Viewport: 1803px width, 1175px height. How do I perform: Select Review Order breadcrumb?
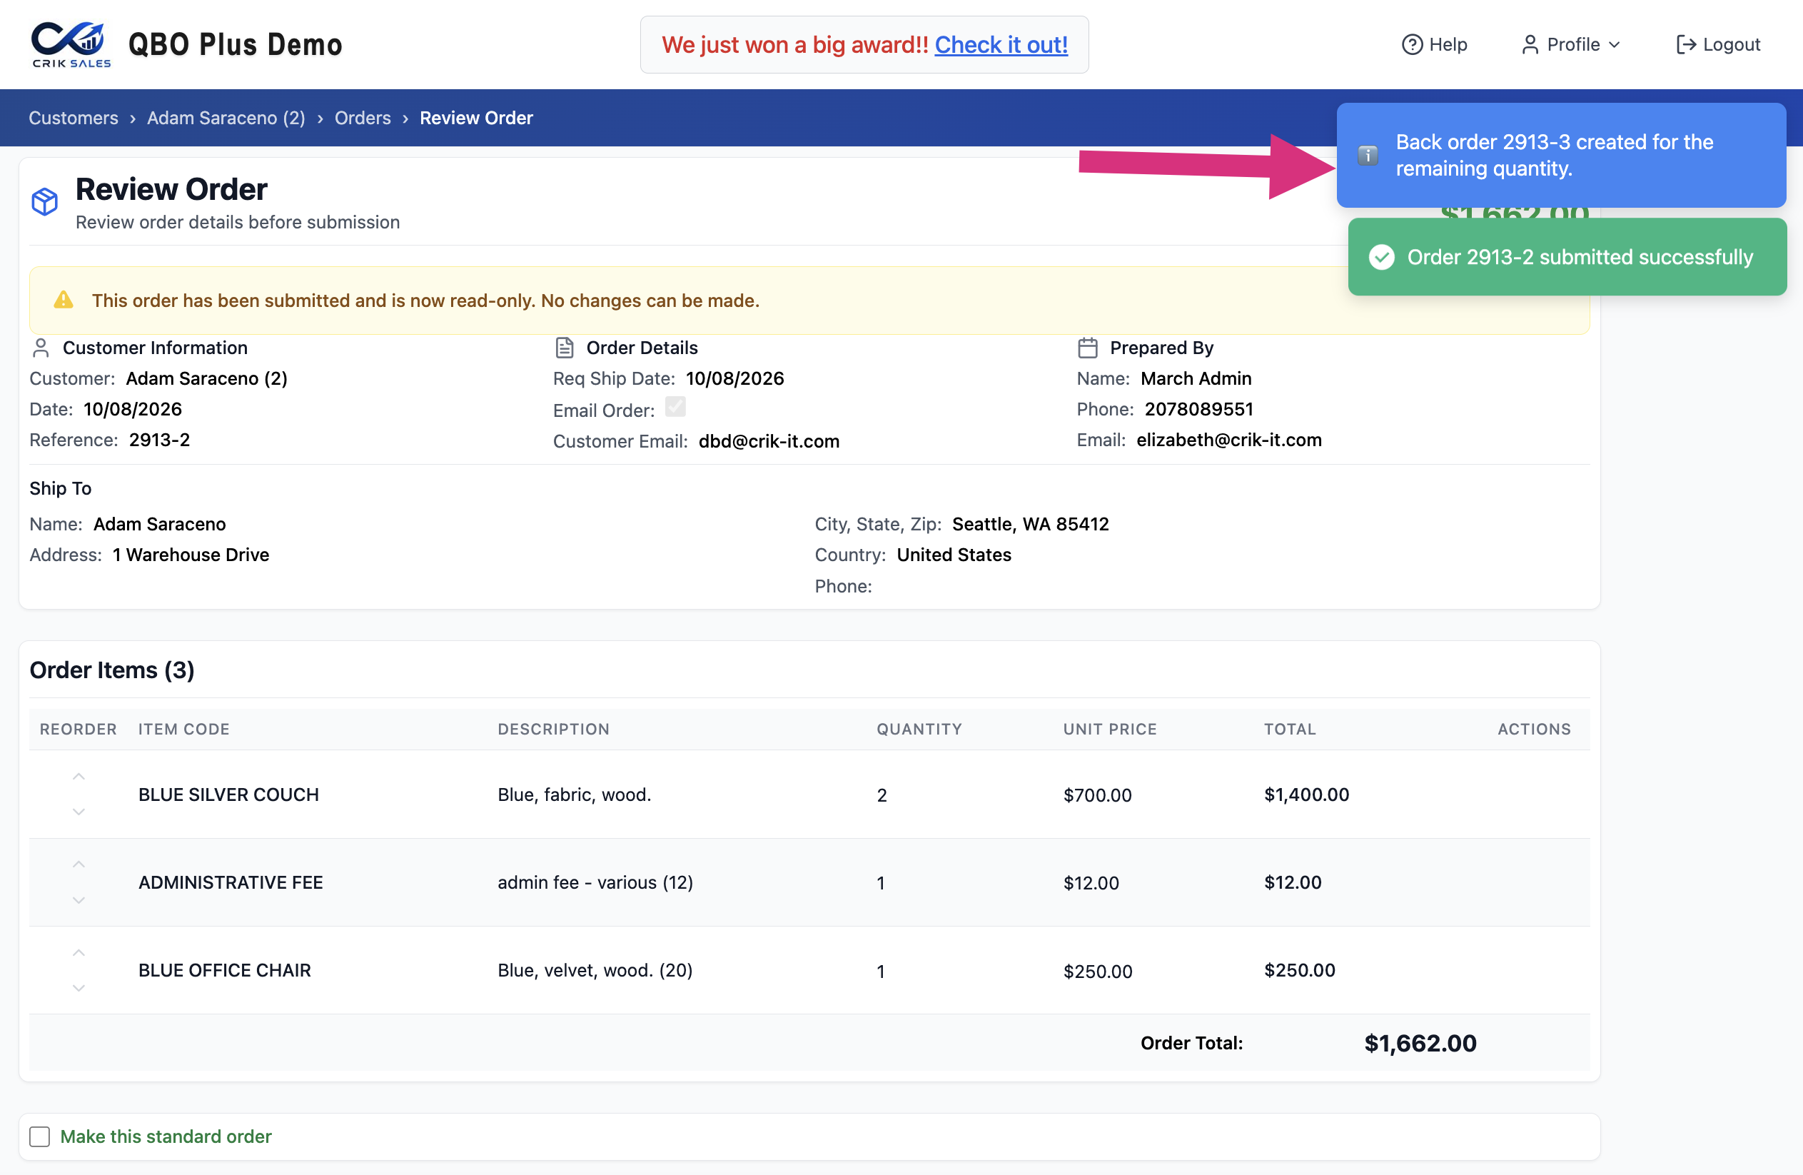476,117
